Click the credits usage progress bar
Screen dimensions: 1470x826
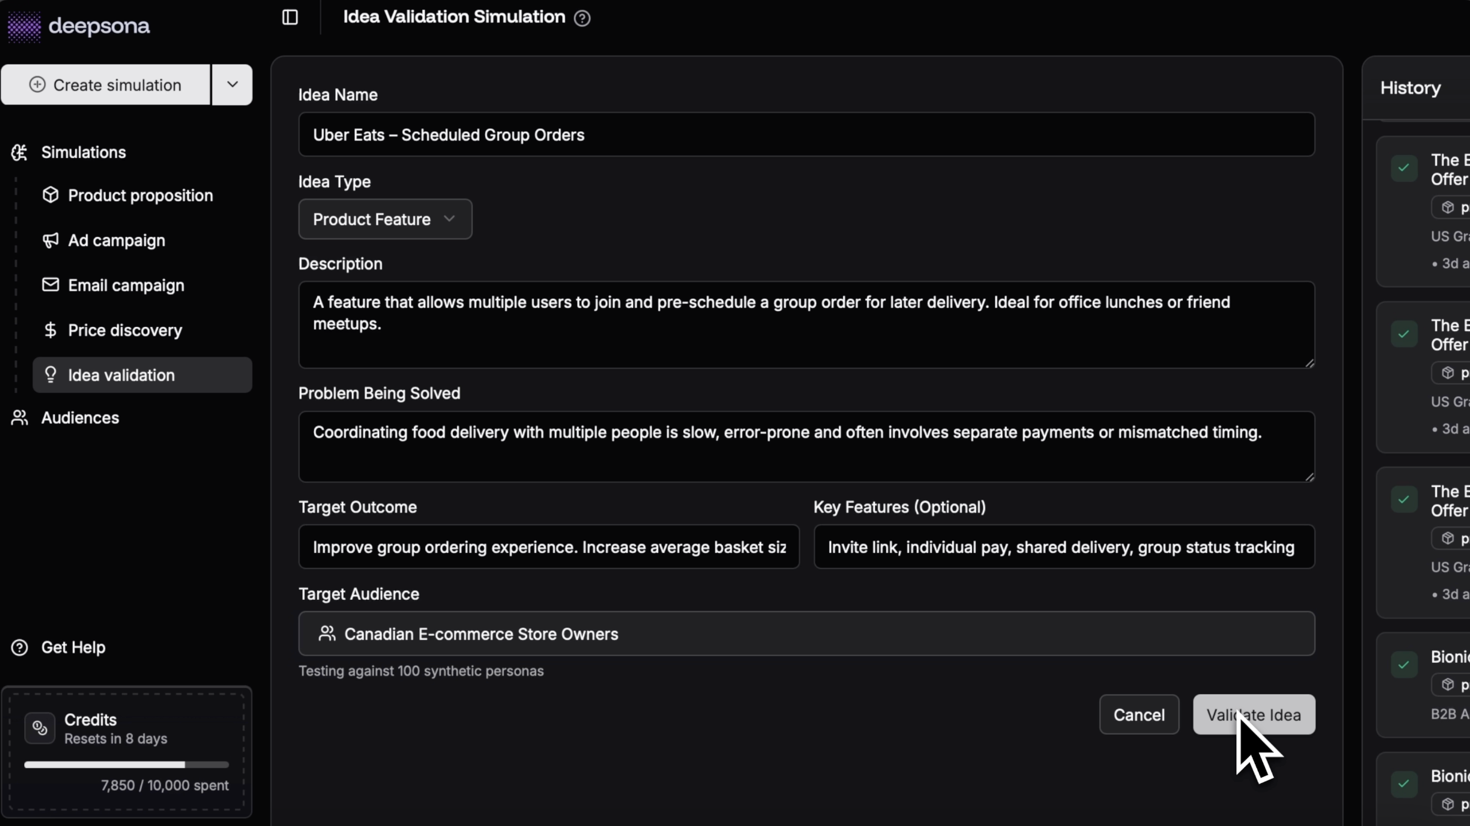pyautogui.click(x=126, y=765)
